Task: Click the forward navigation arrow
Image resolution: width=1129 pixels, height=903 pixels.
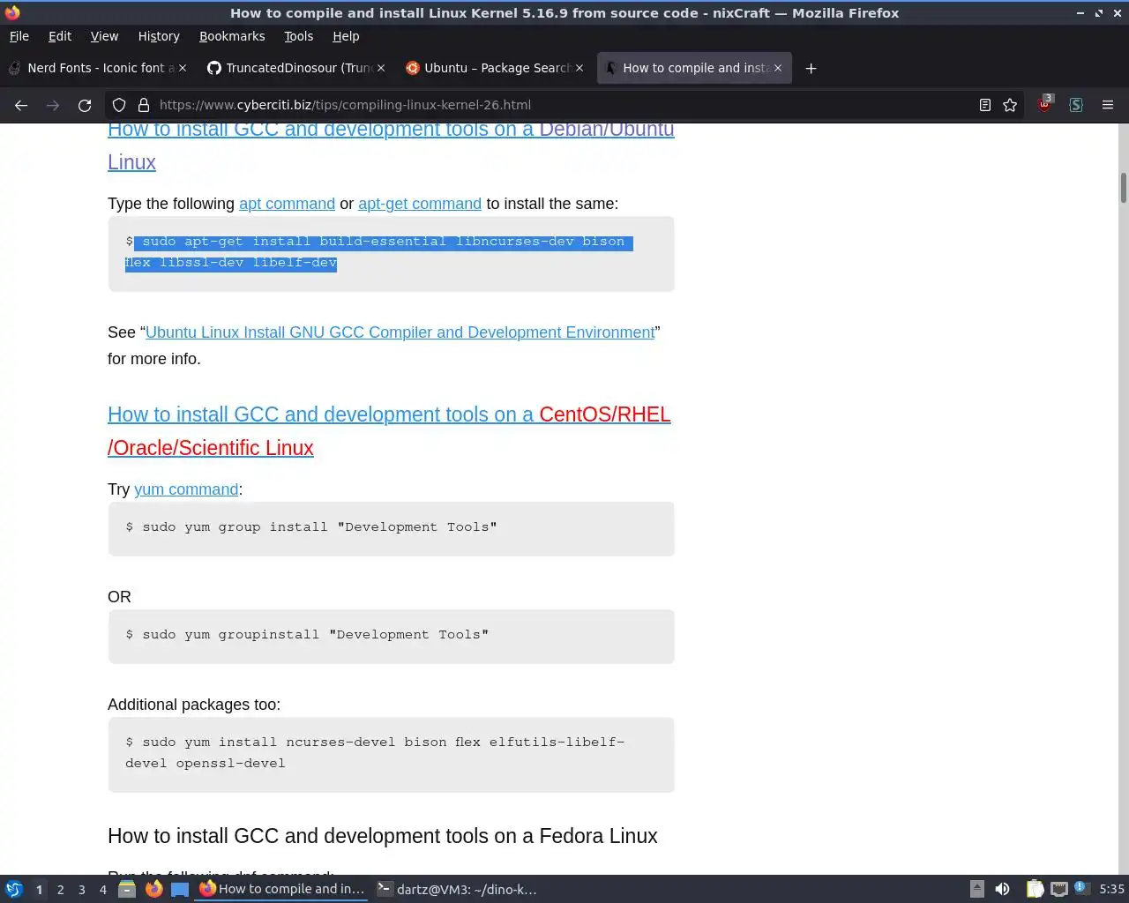Action: click(53, 105)
